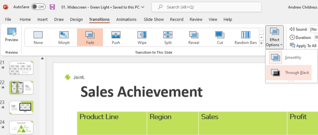Select the Reveal transition
Screen dimensions: 318x135
(194, 38)
